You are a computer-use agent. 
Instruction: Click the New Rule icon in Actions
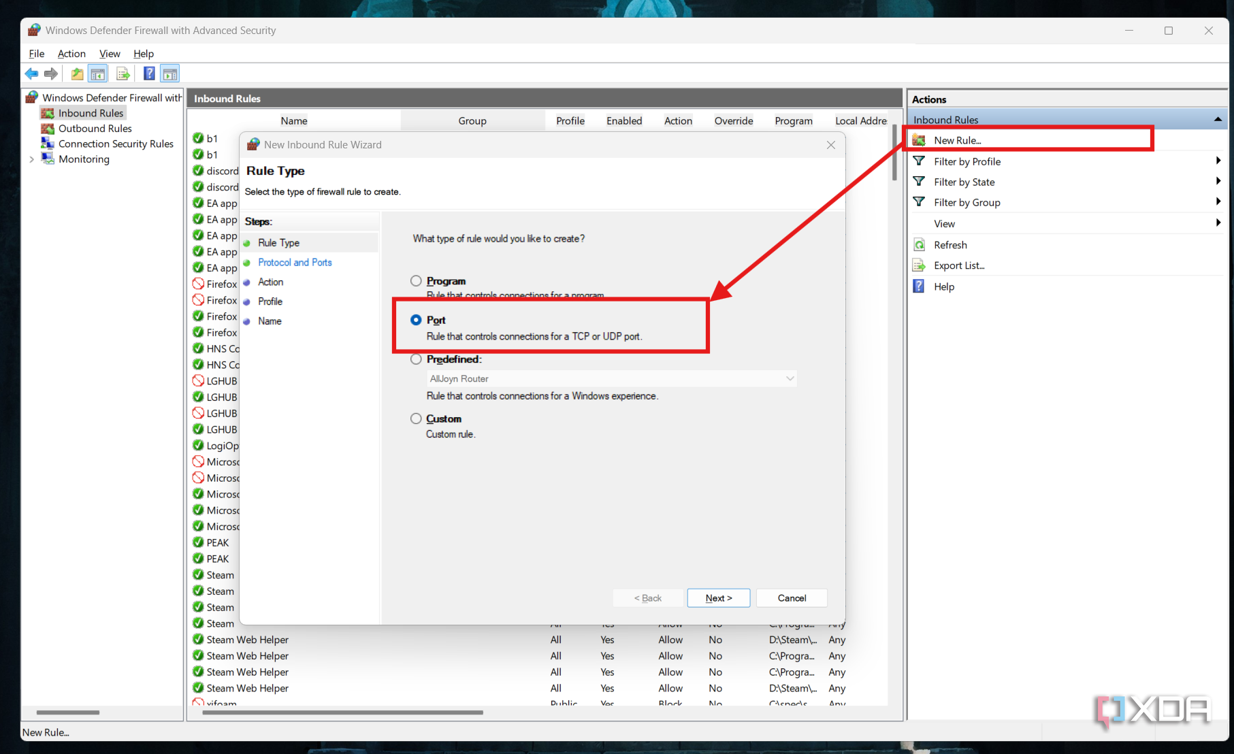click(919, 140)
